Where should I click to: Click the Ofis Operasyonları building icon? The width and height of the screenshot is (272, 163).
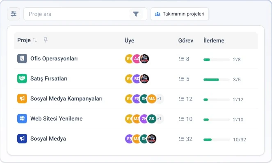point(22,58)
